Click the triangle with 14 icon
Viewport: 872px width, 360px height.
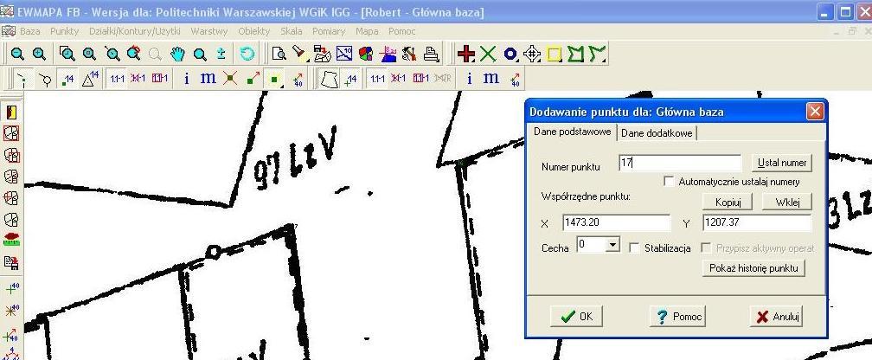pos(90,79)
